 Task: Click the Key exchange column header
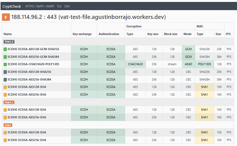point(82,34)
